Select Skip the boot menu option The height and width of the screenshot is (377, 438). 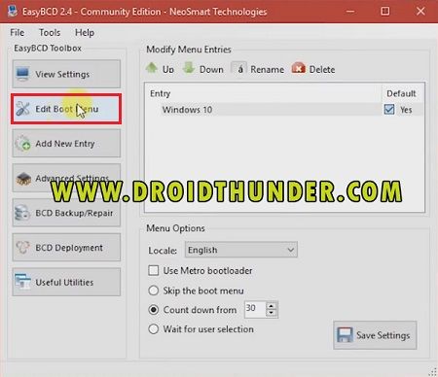[154, 291]
